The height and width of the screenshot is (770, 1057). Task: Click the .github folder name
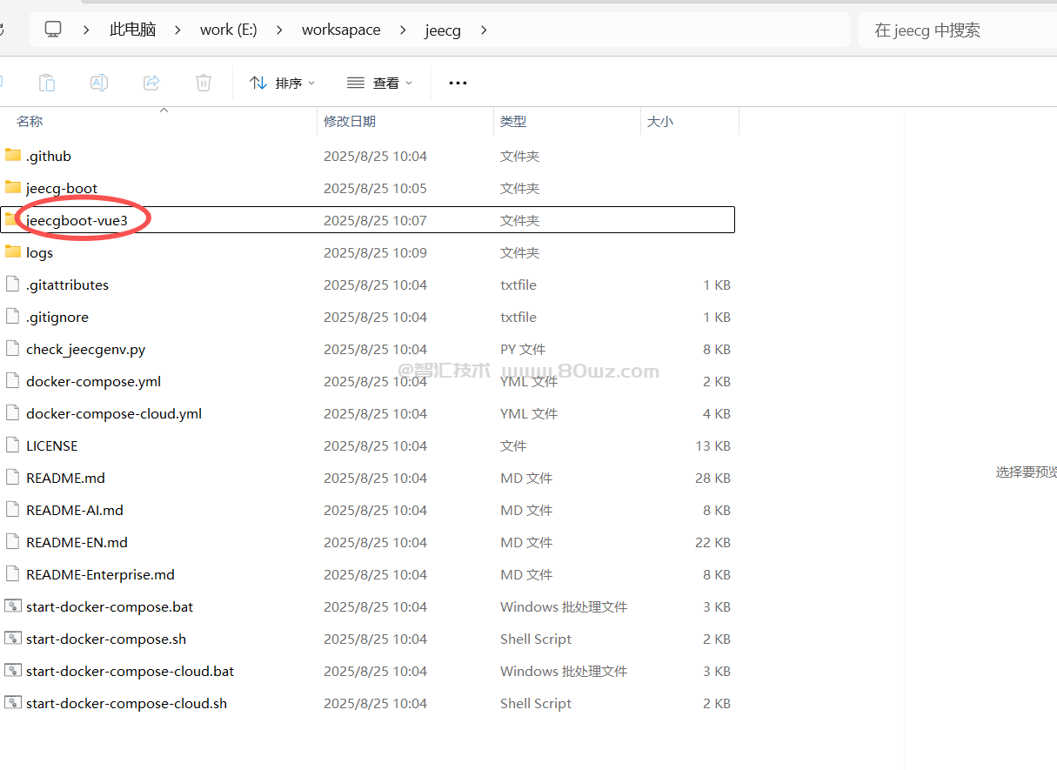click(49, 156)
